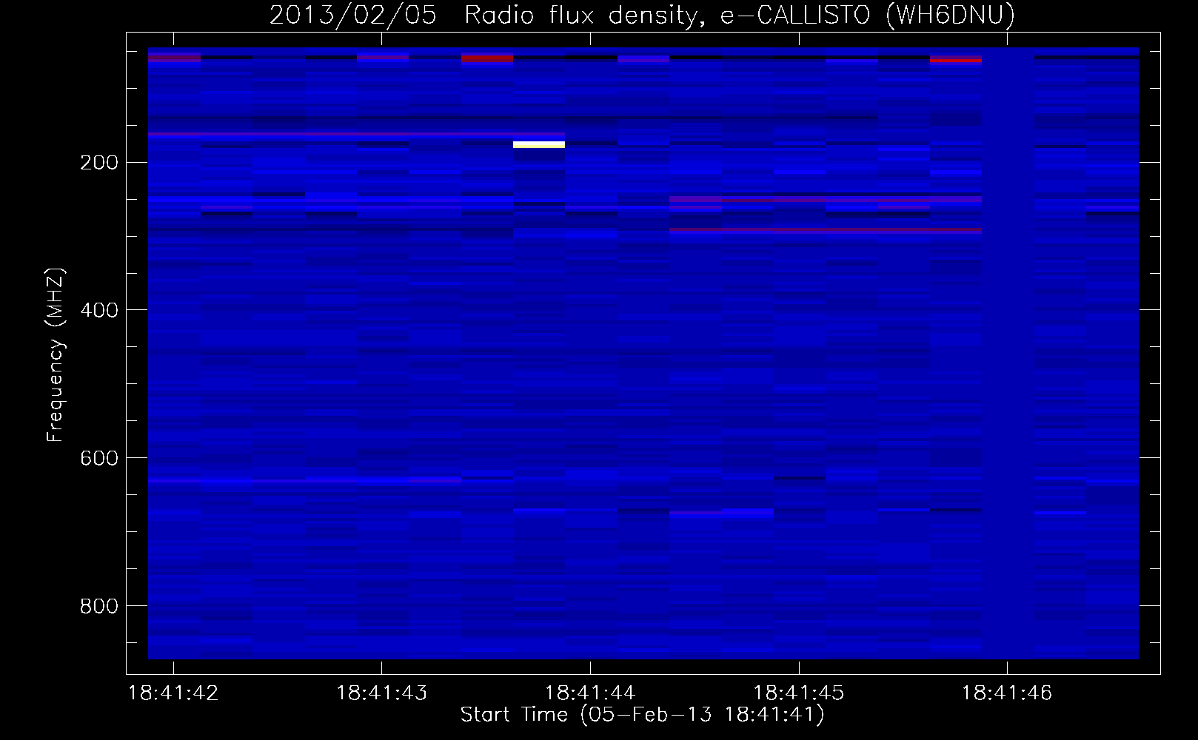Click the bright white burst in the spectrogram
Viewport: 1198px width, 740px height.
point(539,144)
